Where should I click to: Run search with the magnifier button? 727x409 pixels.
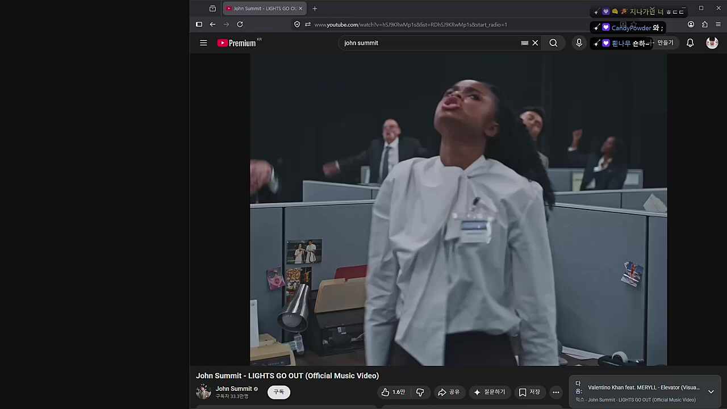click(553, 43)
